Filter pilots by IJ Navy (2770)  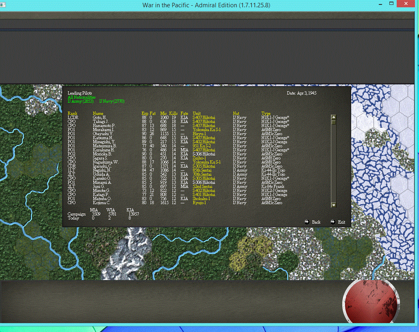(x=112, y=101)
